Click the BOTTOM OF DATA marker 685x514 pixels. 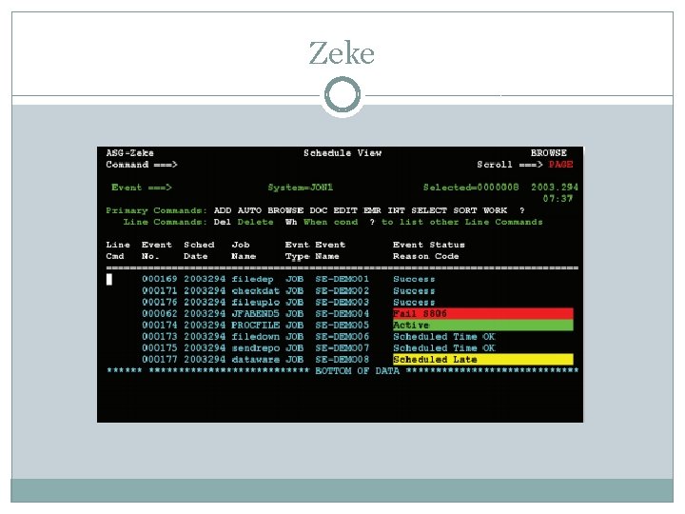click(358, 371)
